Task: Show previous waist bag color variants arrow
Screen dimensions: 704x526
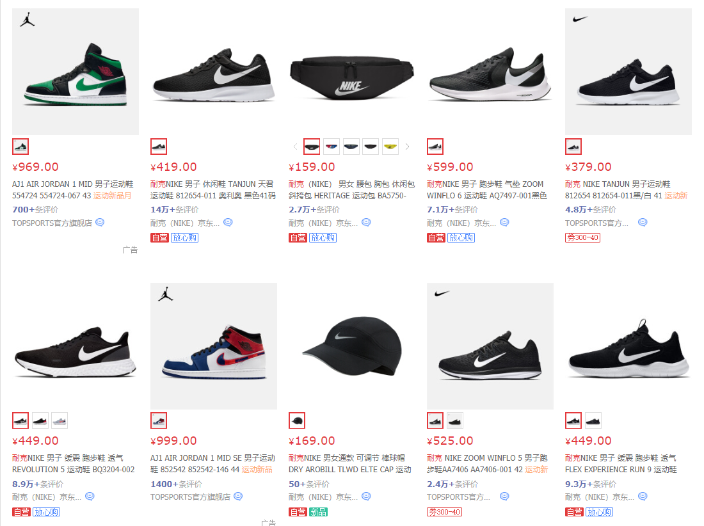Action: pos(295,147)
